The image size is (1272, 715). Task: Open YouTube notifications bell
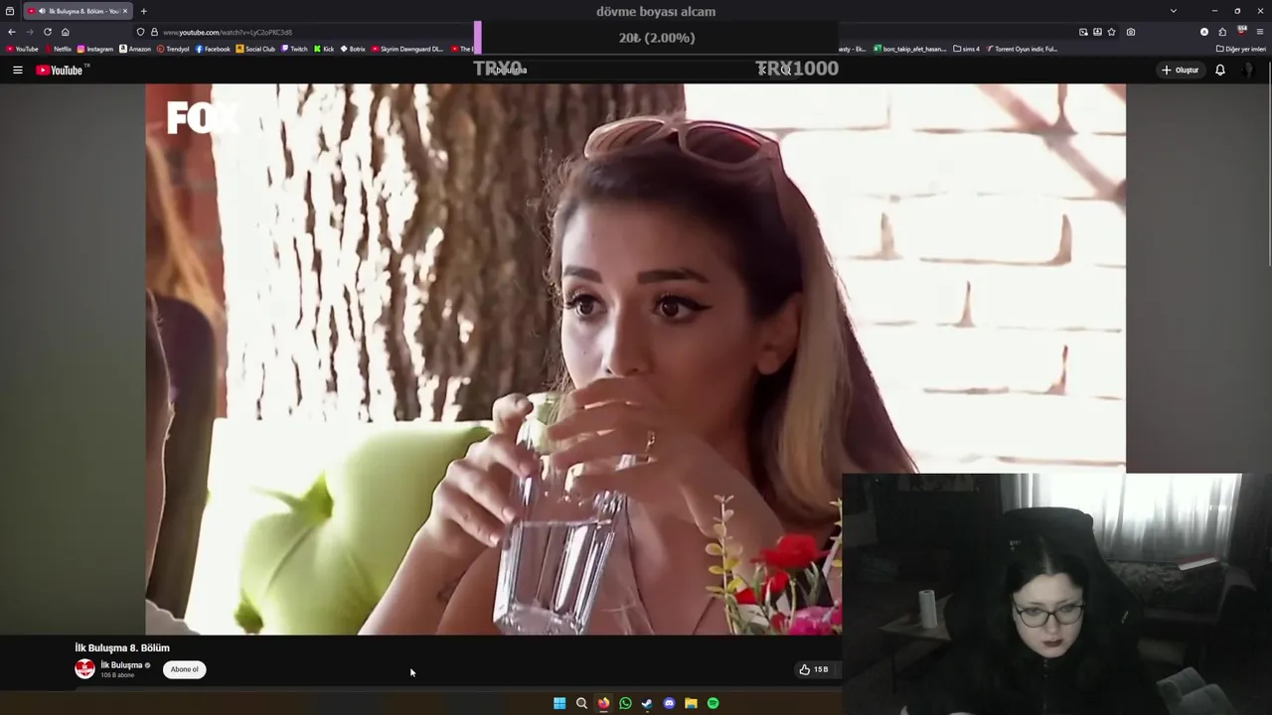click(x=1219, y=70)
